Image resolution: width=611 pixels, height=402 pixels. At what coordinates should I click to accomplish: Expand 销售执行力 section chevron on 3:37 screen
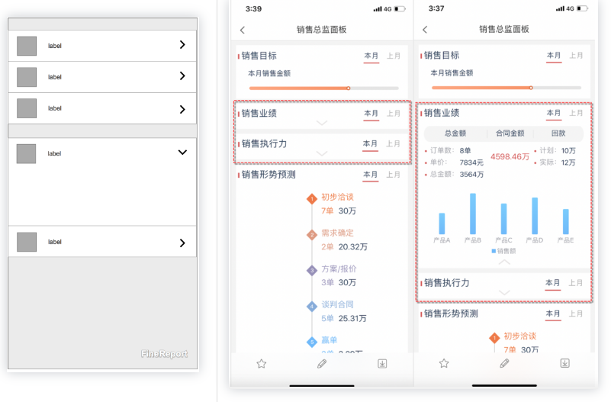[x=504, y=293]
